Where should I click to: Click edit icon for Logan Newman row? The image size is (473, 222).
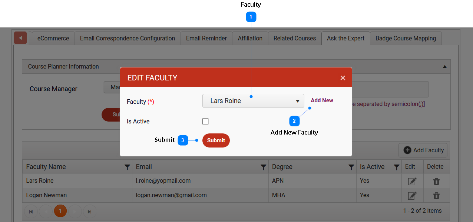point(412,195)
